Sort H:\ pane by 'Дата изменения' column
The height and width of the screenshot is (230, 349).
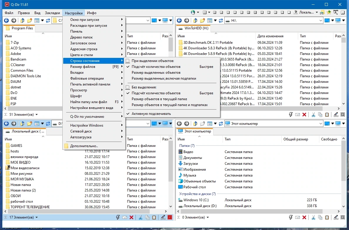pos(276,36)
